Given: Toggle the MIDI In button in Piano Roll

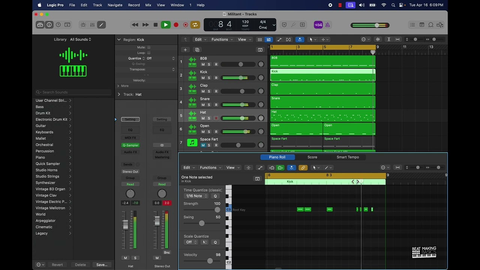Looking at the screenshot, I should point(280,168).
